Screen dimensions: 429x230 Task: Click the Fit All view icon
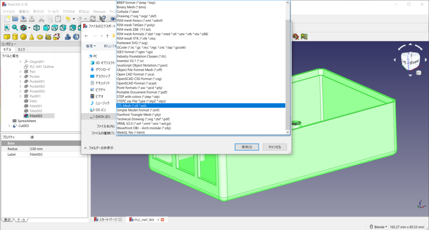7,28
